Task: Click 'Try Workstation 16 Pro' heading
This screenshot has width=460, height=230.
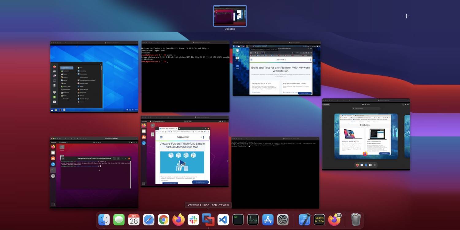Action: coord(261,83)
